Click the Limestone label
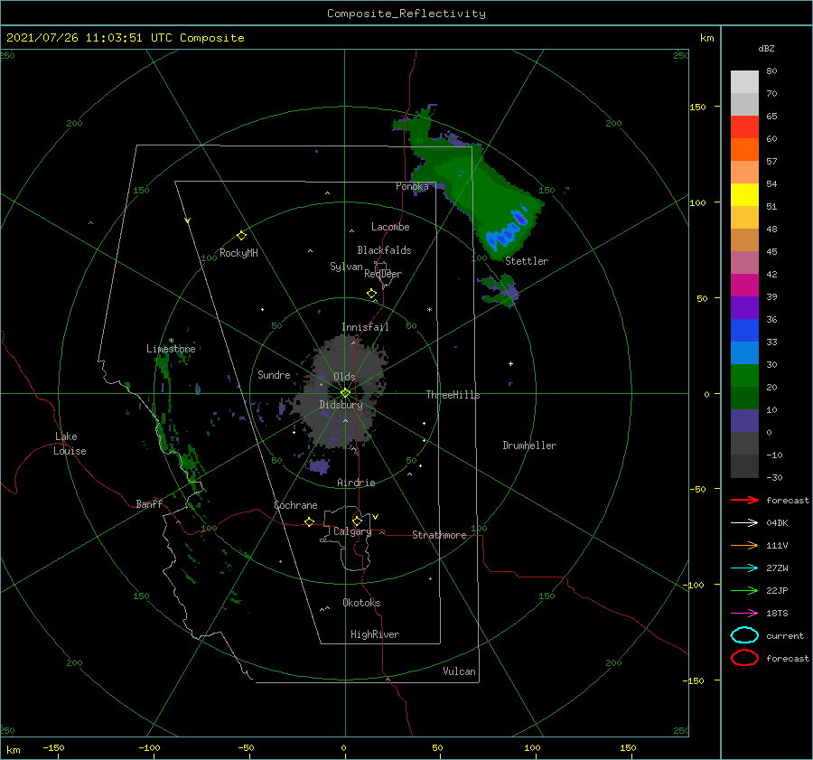 coord(171,349)
